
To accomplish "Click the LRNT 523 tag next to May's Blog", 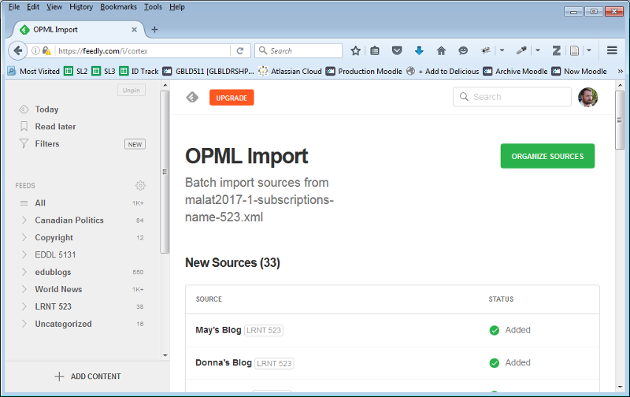I will (x=264, y=330).
